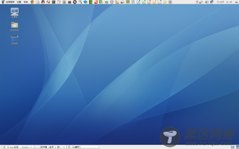Launch the camera screenshot tool
The width and height of the screenshot is (239, 149).
click(x=70, y=2)
